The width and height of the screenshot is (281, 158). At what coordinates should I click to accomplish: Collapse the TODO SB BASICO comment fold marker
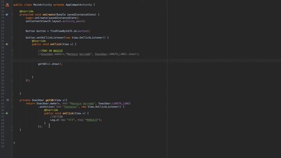(12, 51)
